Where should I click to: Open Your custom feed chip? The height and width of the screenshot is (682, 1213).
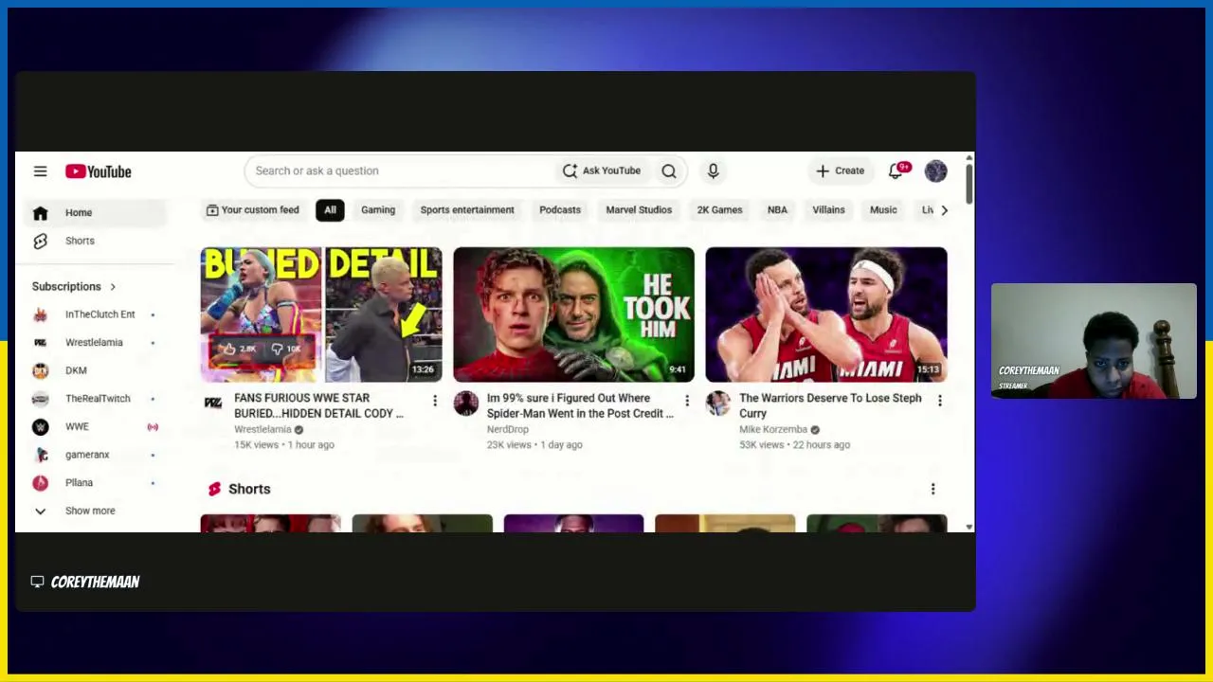tap(252, 210)
